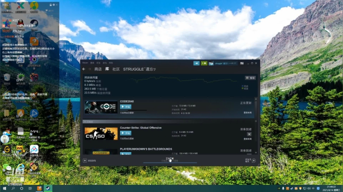Collapse the completed downloads section header
343x192 pixels.
[x=168, y=122]
